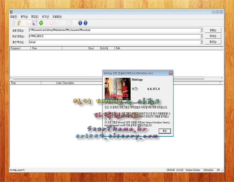Click version text 4, 0, 217, 0
Image resolution: width=234 pixels, height=182 pixels.
click(153, 89)
